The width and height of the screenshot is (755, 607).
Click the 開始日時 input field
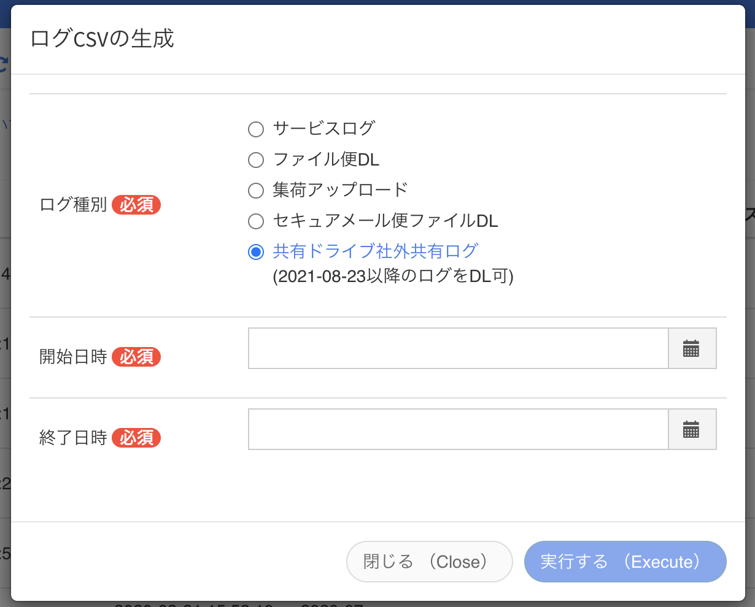pyautogui.click(x=457, y=348)
